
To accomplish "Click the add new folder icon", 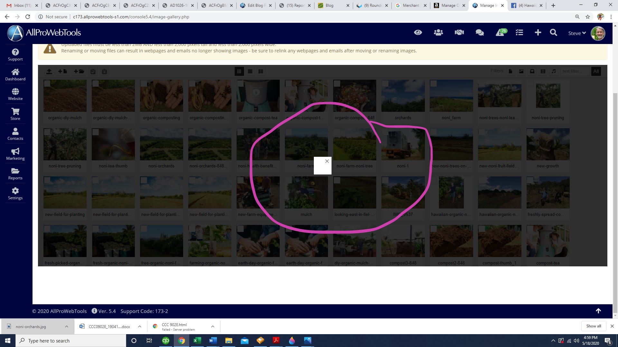I will (x=79, y=71).
